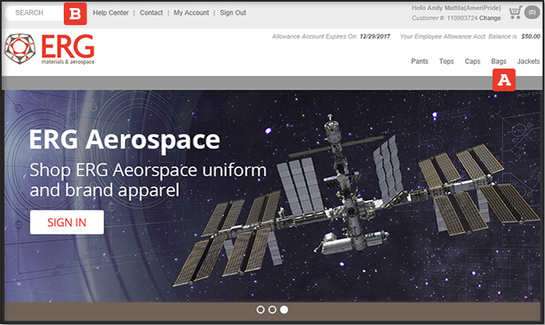
Task: Open the Pants category menu
Action: 419,61
